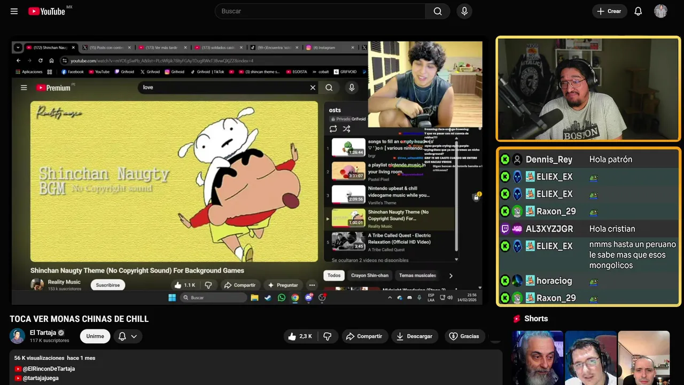In the streamed video, click Suscribirse for Reality Music
The image size is (684, 385).
[x=108, y=285]
